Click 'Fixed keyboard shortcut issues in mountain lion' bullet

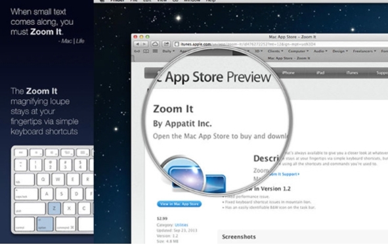pos(267,202)
